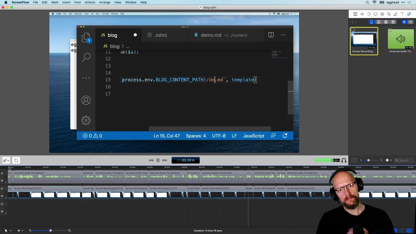The width and height of the screenshot is (416, 234).
Task: Toggle the media library filter icon
Action: 354,160
